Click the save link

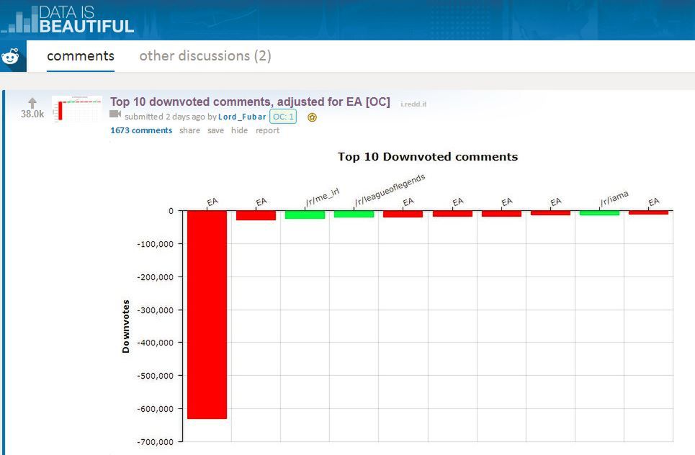point(215,130)
